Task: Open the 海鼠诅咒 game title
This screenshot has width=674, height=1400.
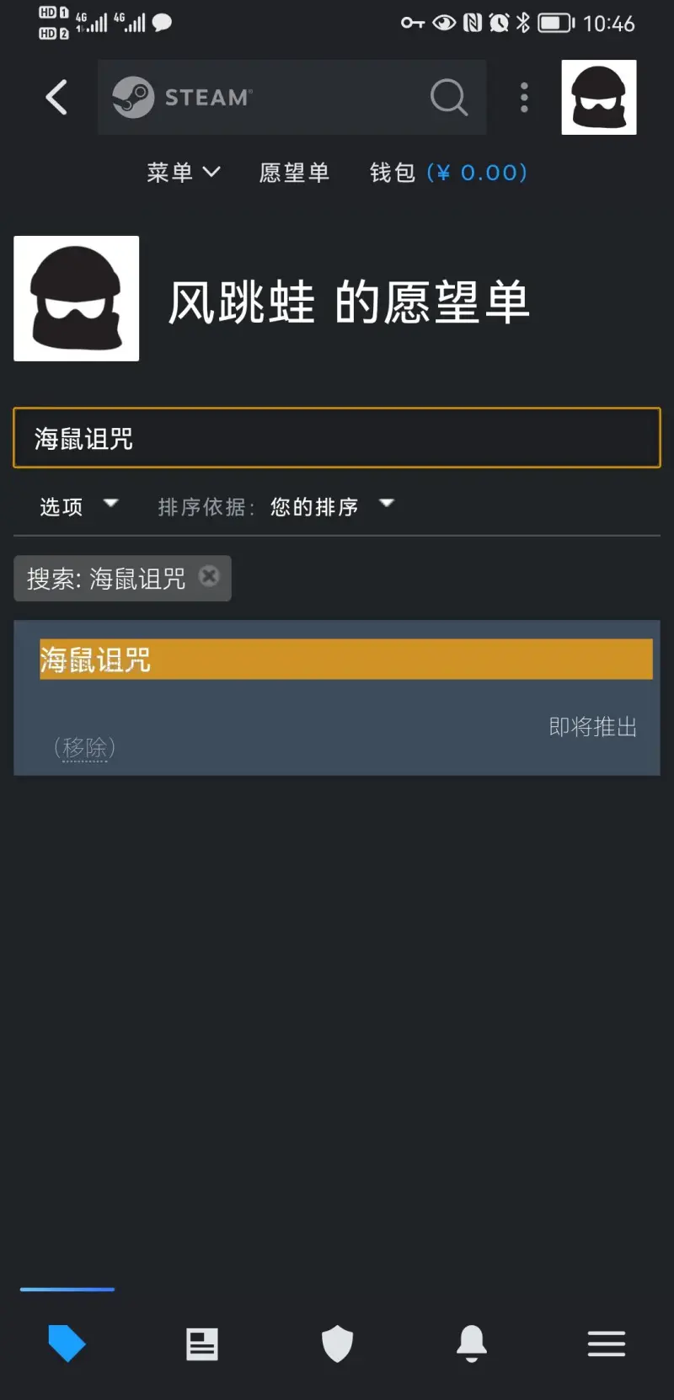Action: click(95, 660)
